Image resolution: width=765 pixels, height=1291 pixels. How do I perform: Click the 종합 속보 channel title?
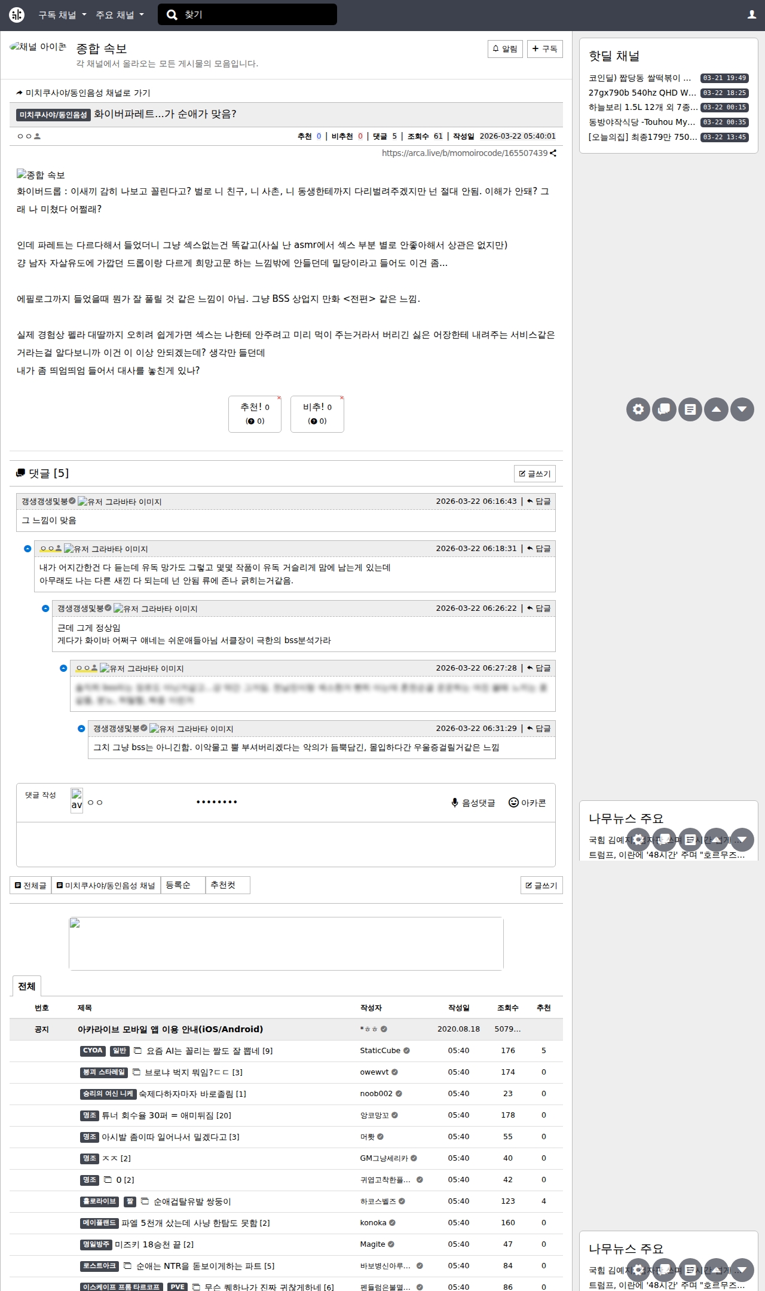[102, 48]
